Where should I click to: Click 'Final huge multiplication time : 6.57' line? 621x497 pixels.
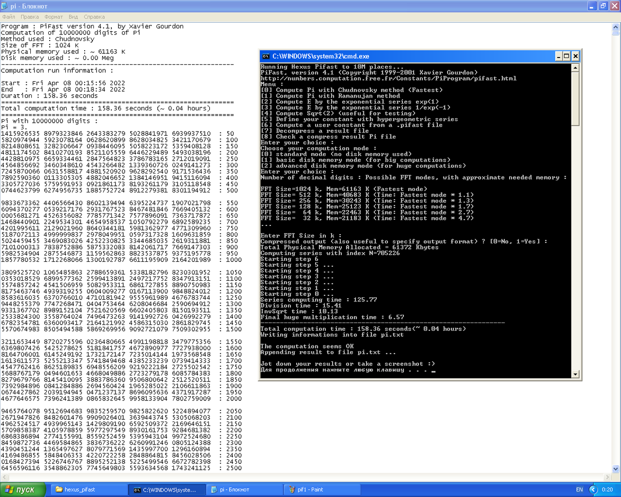click(x=332, y=317)
